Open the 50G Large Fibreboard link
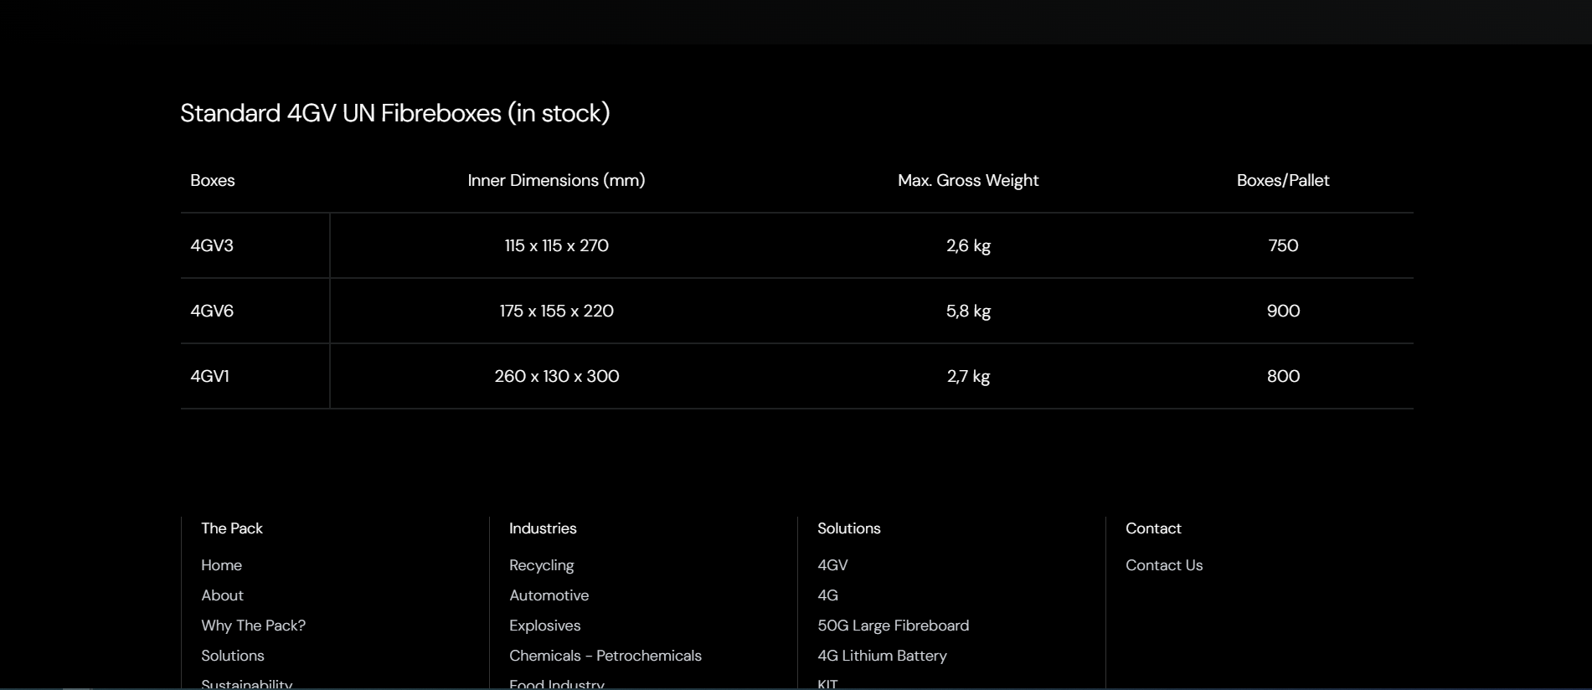The height and width of the screenshot is (690, 1592). coord(893,626)
